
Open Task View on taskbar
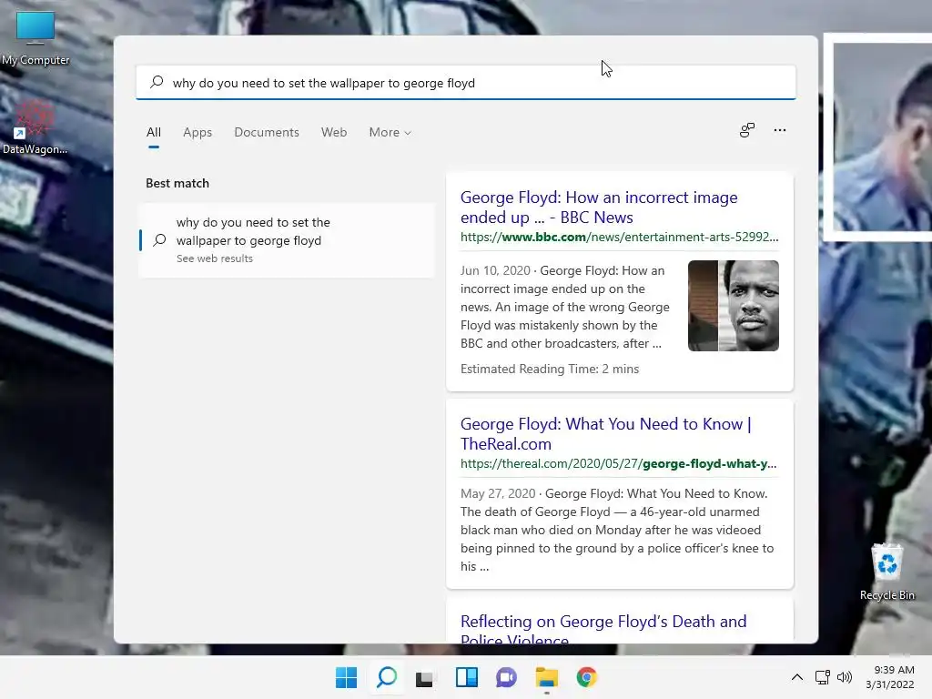coord(424,677)
